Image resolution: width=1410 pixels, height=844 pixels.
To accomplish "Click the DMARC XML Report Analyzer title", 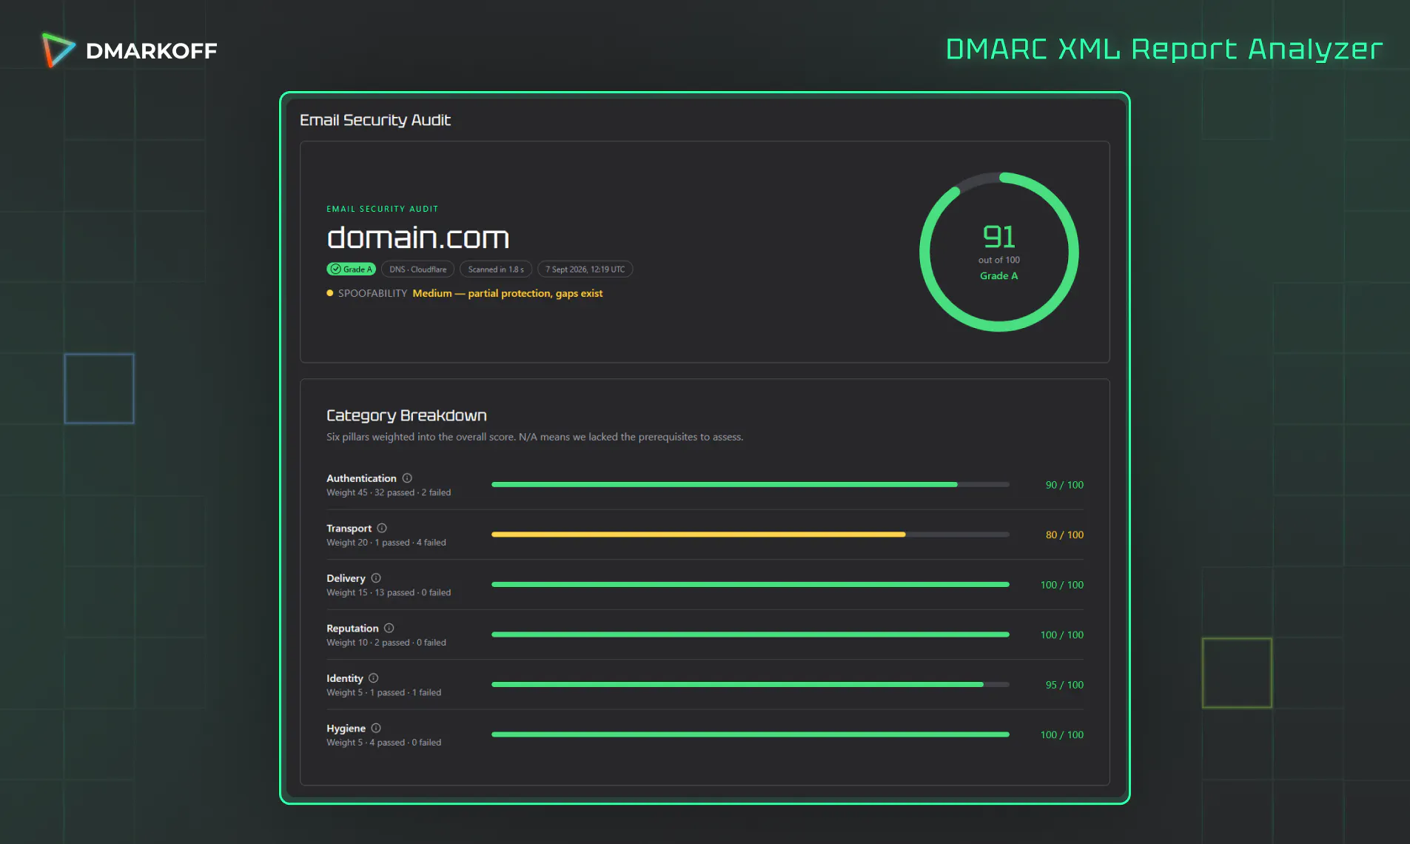I will (1164, 49).
